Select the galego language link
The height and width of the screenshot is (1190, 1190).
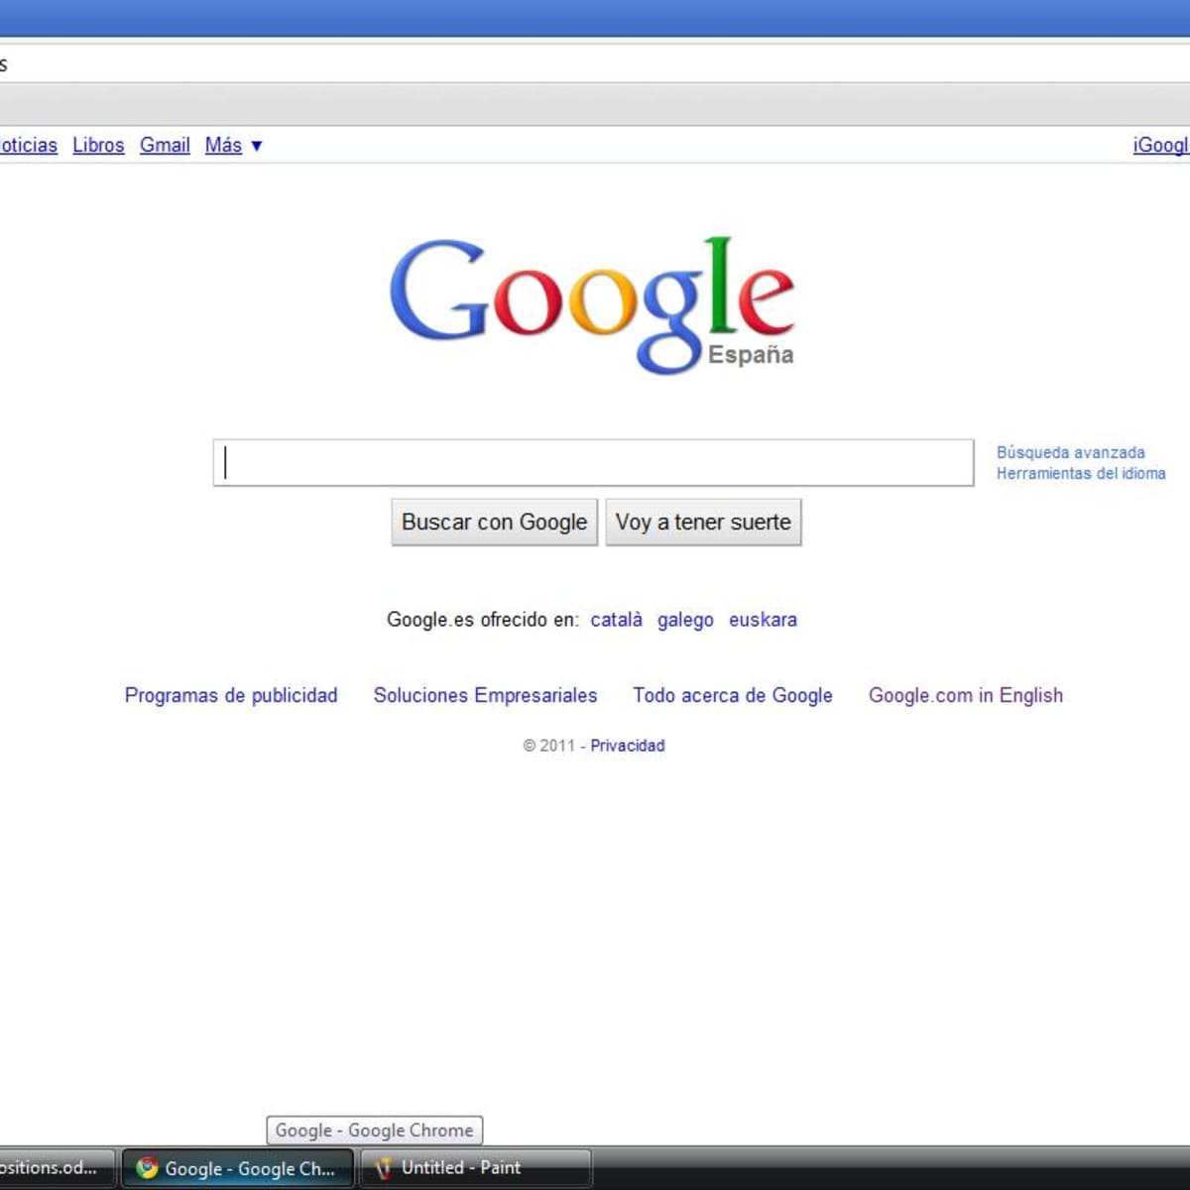685,620
